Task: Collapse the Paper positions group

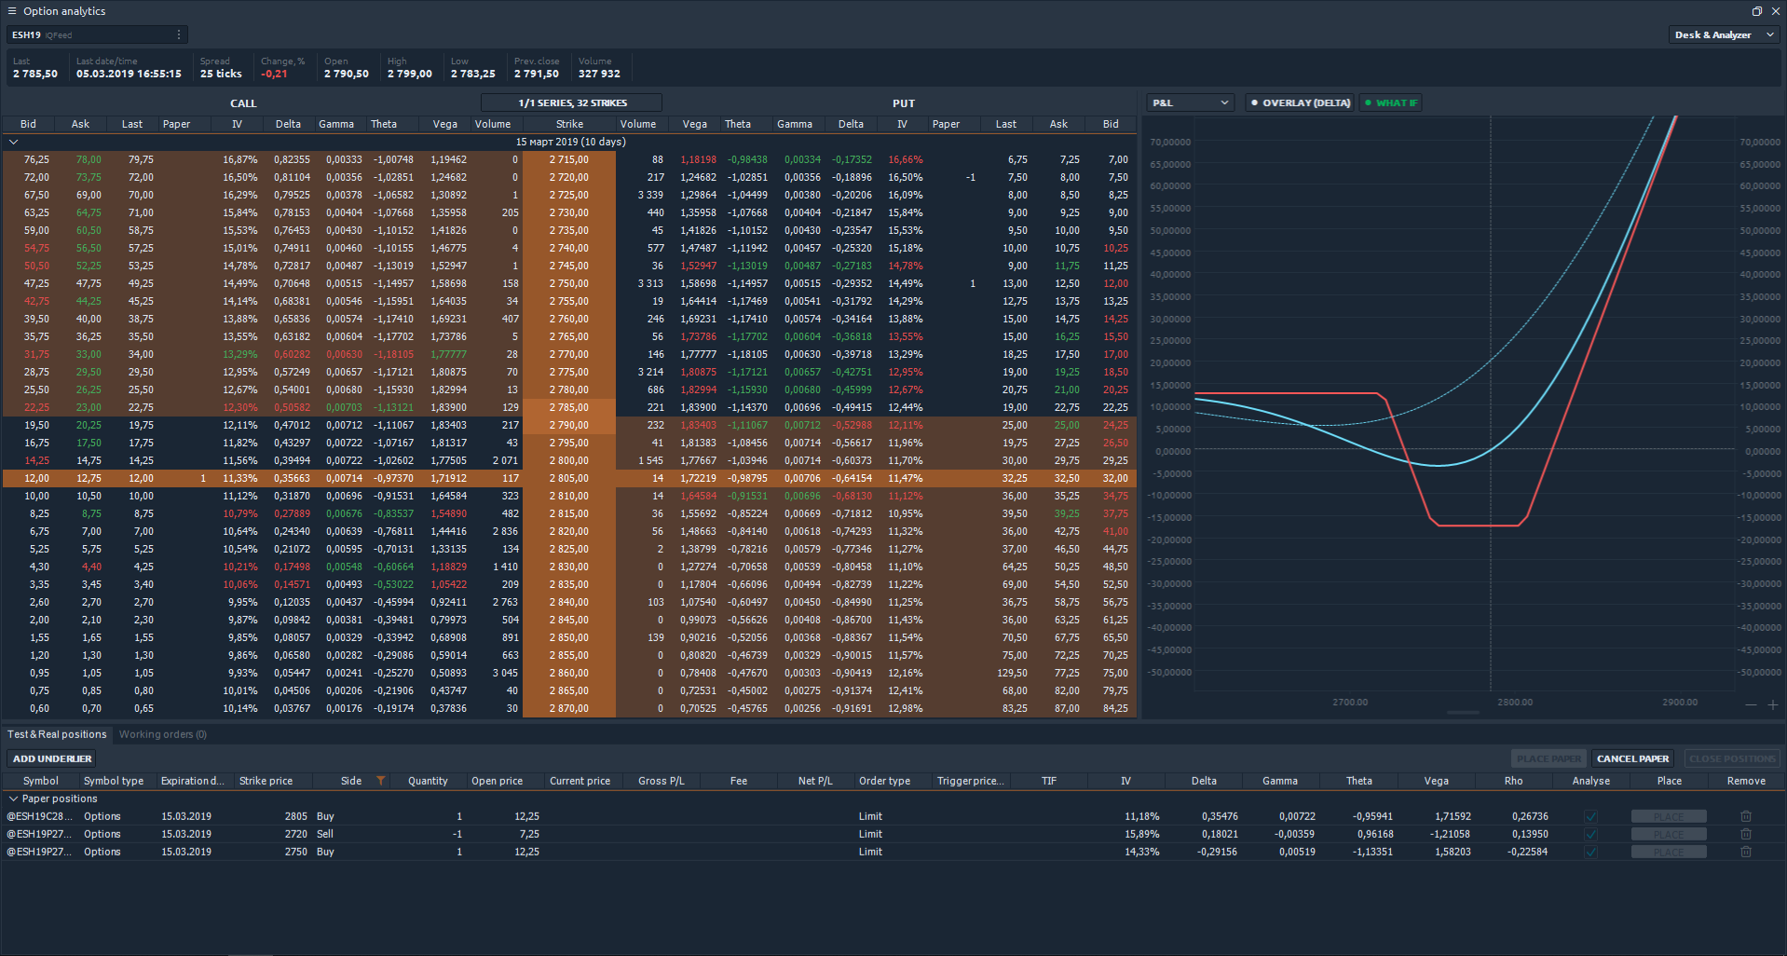Action: pyautogui.click(x=13, y=799)
